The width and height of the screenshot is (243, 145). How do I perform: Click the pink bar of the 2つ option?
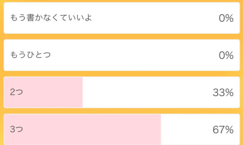coord(43,92)
